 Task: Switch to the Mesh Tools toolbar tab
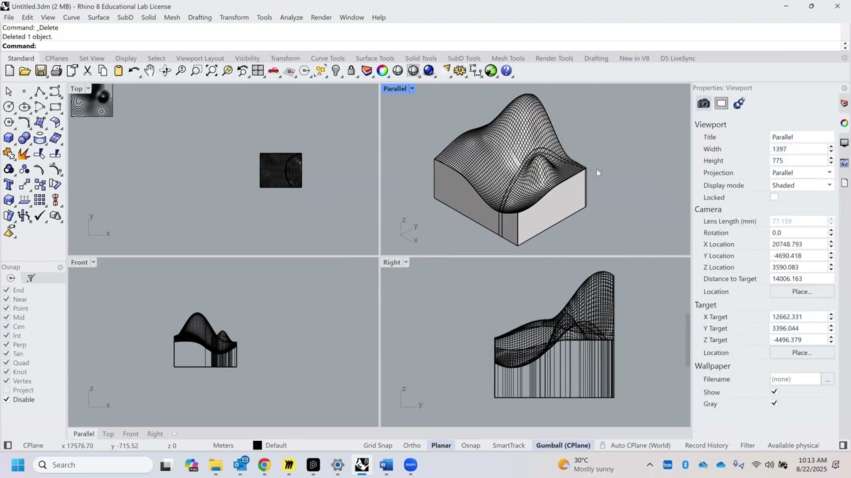[x=508, y=58]
